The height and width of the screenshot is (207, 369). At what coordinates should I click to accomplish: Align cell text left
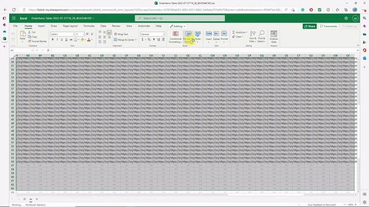pyautogui.click(x=100, y=37)
